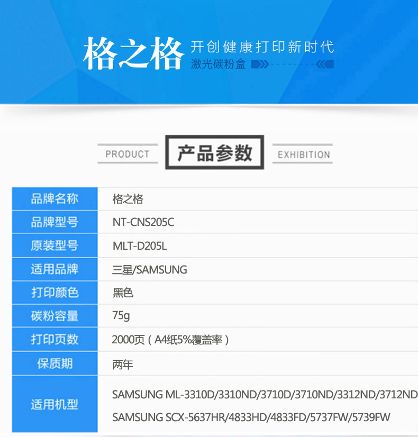Screen dimensions: 418x437
Task: Select the 碳粉容量 row header
Action: point(54,316)
